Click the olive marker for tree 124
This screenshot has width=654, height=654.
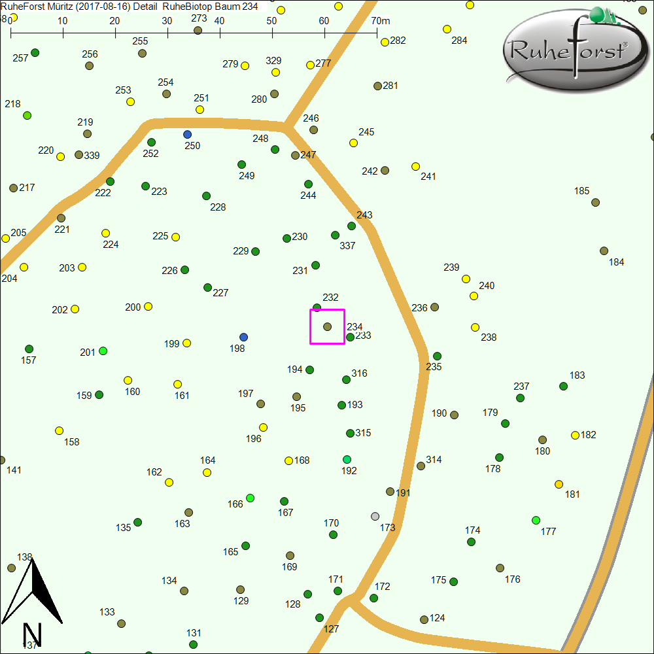tap(424, 619)
